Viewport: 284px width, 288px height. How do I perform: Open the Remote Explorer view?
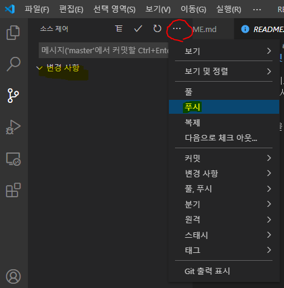[x=13, y=159]
